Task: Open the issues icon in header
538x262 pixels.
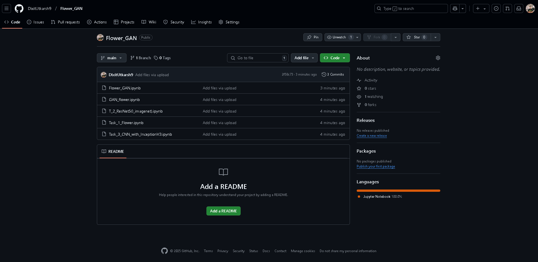Action: pos(496,8)
